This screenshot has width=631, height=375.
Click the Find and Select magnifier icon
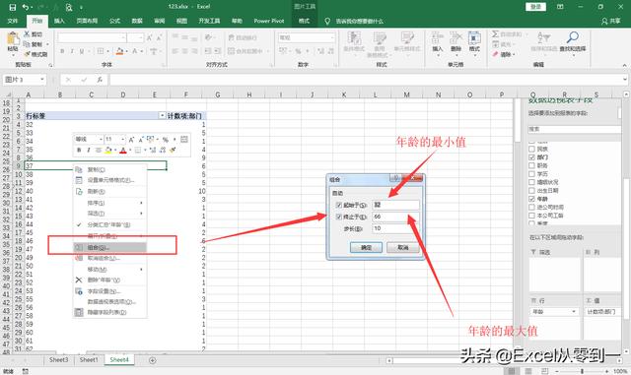point(572,37)
